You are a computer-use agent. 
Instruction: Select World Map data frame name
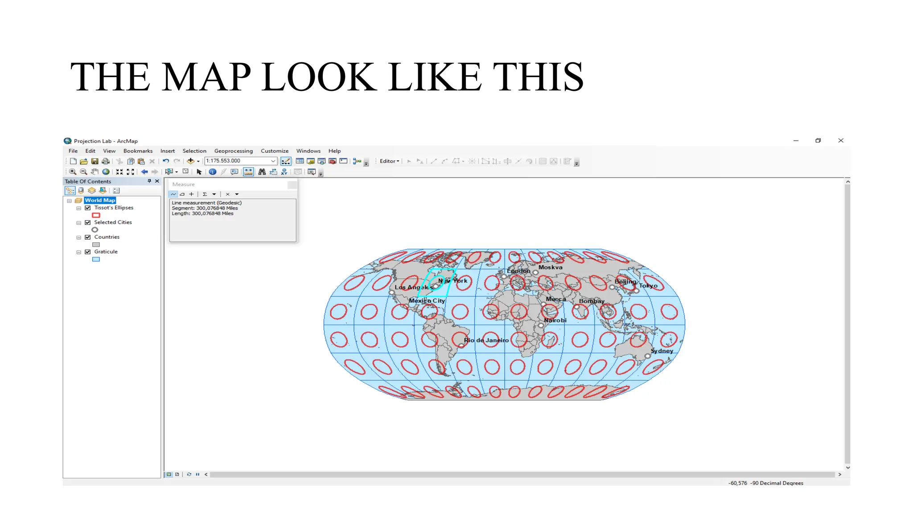(x=100, y=200)
